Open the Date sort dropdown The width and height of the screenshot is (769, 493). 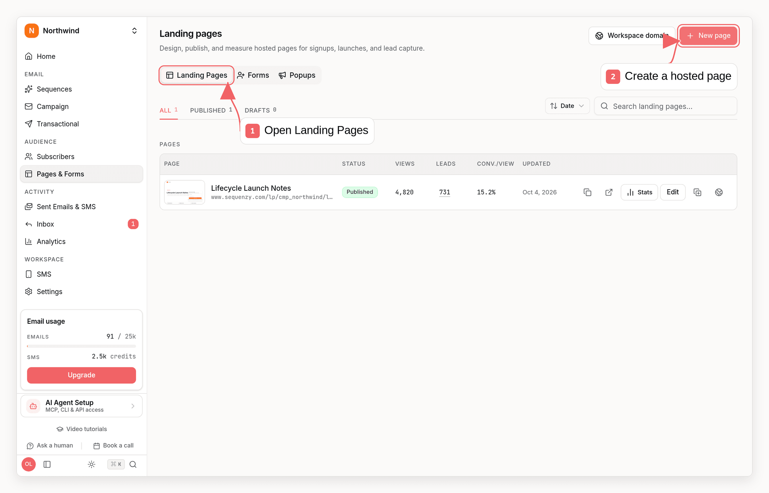click(567, 106)
